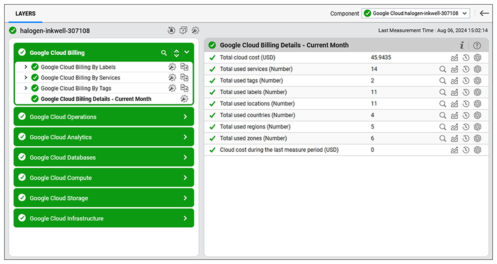Open detailed diagnosis magnifier for Total used labels
This screenshot has height=264, width=497.
(x=443, y=92)
